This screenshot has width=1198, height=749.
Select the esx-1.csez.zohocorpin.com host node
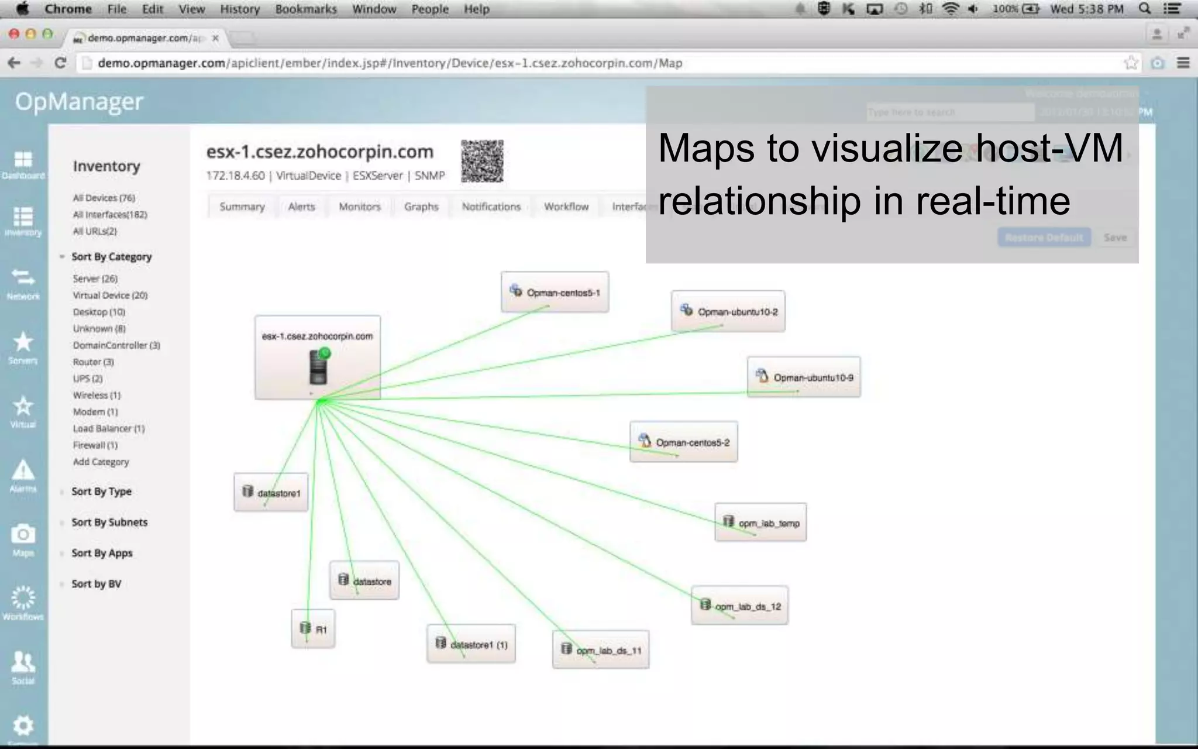pyautogui.click(x=318, y=358)
